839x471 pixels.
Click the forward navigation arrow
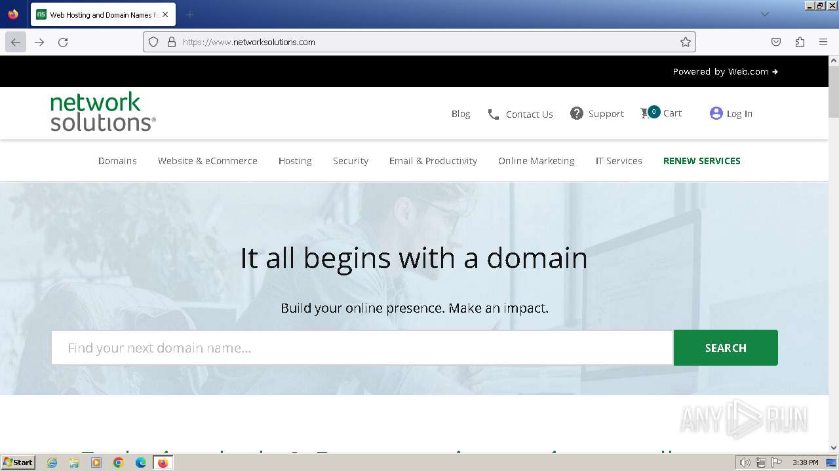coord(39,42)
